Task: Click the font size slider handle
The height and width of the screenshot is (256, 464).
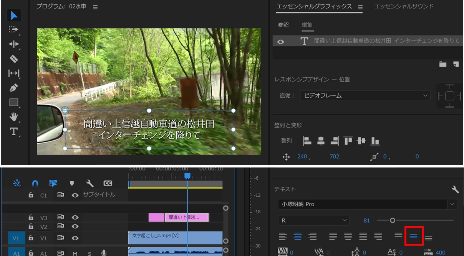Action: pos(392,220)
